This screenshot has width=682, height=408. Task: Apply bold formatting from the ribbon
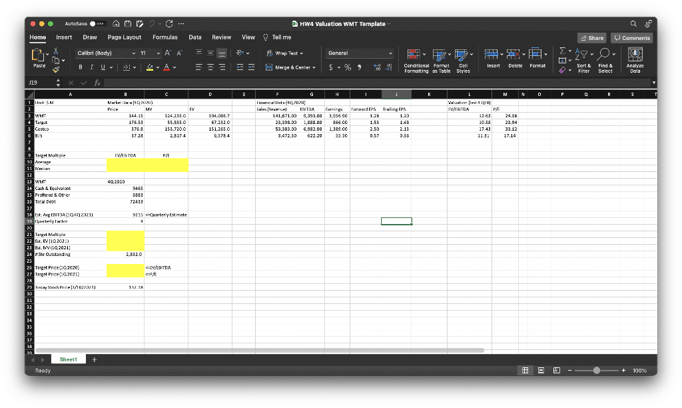79,67
